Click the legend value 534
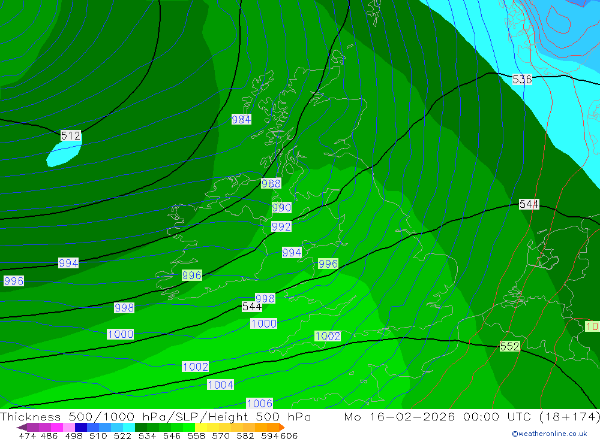The height and width of the screenshot is (439, 600). (147, 435)
